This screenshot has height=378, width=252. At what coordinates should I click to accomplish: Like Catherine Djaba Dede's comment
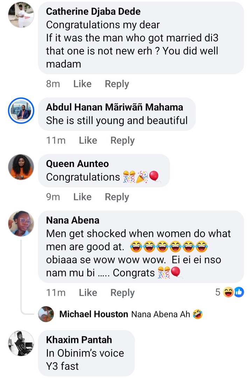[82, 84]
